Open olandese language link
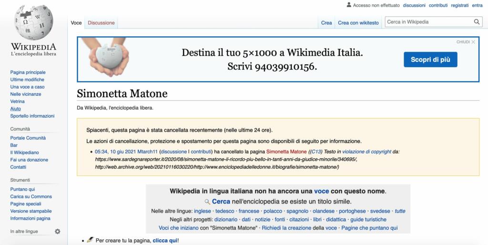Image resolution: width=488 pixels, height=245 pixels. pos(324,211)
